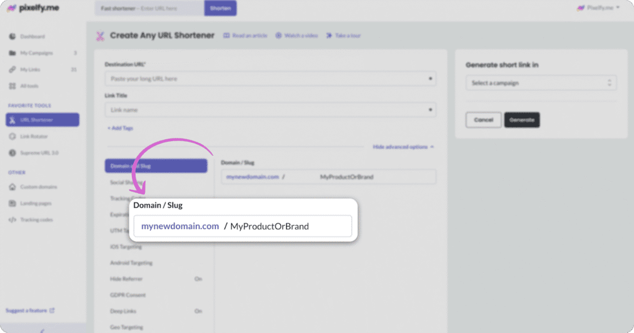Click the Tracking codes code icon
Image resolution: width=634 pixels, height=333 pixels.
click(12, 220)
